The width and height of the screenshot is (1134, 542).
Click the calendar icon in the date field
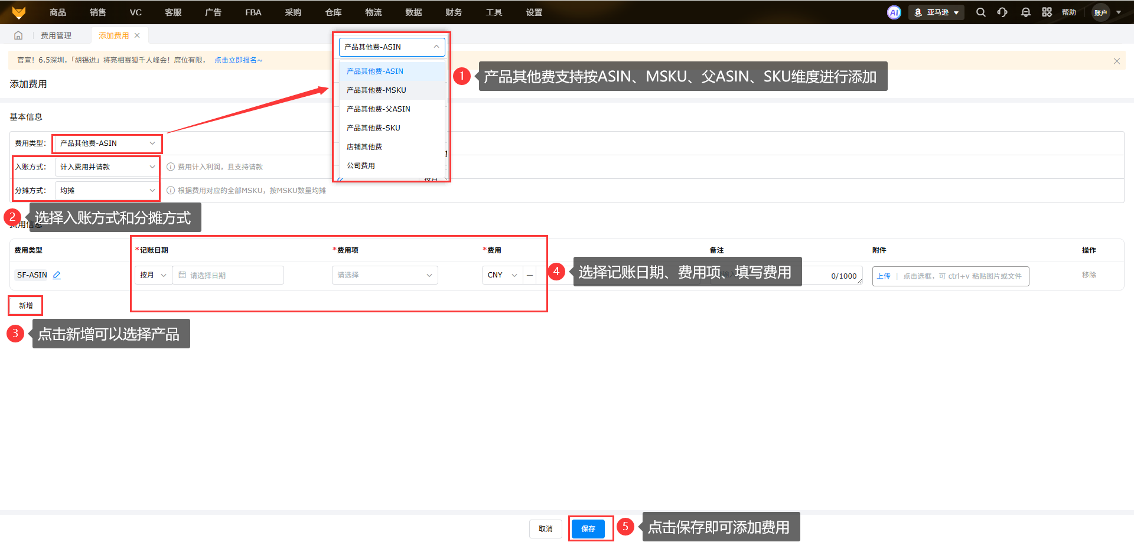coord(183,275)
